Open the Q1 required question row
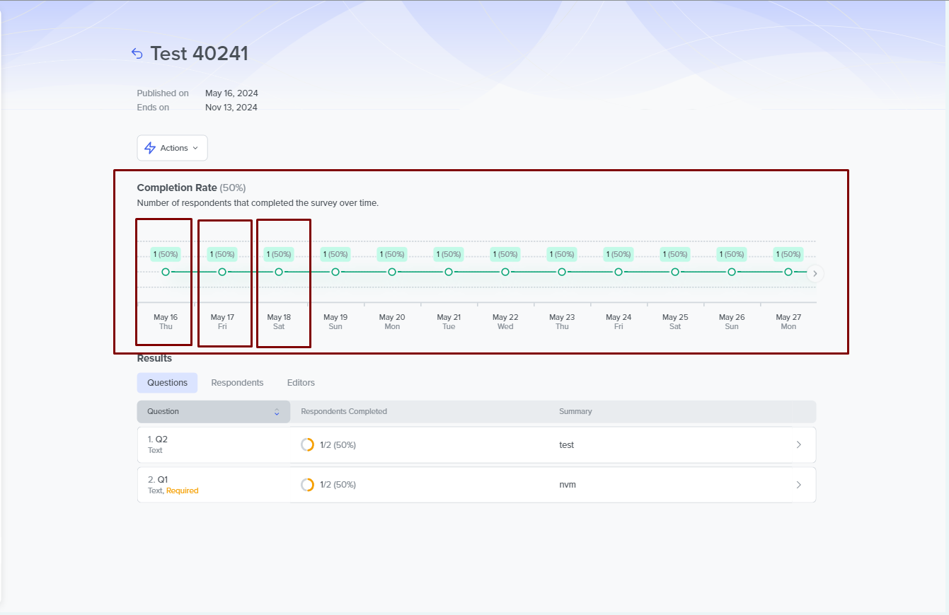The width and height of the screenshot is (949, 615). 212,485
